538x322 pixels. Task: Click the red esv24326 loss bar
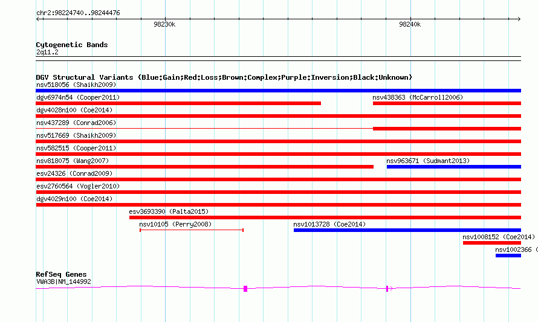point(278,179)
